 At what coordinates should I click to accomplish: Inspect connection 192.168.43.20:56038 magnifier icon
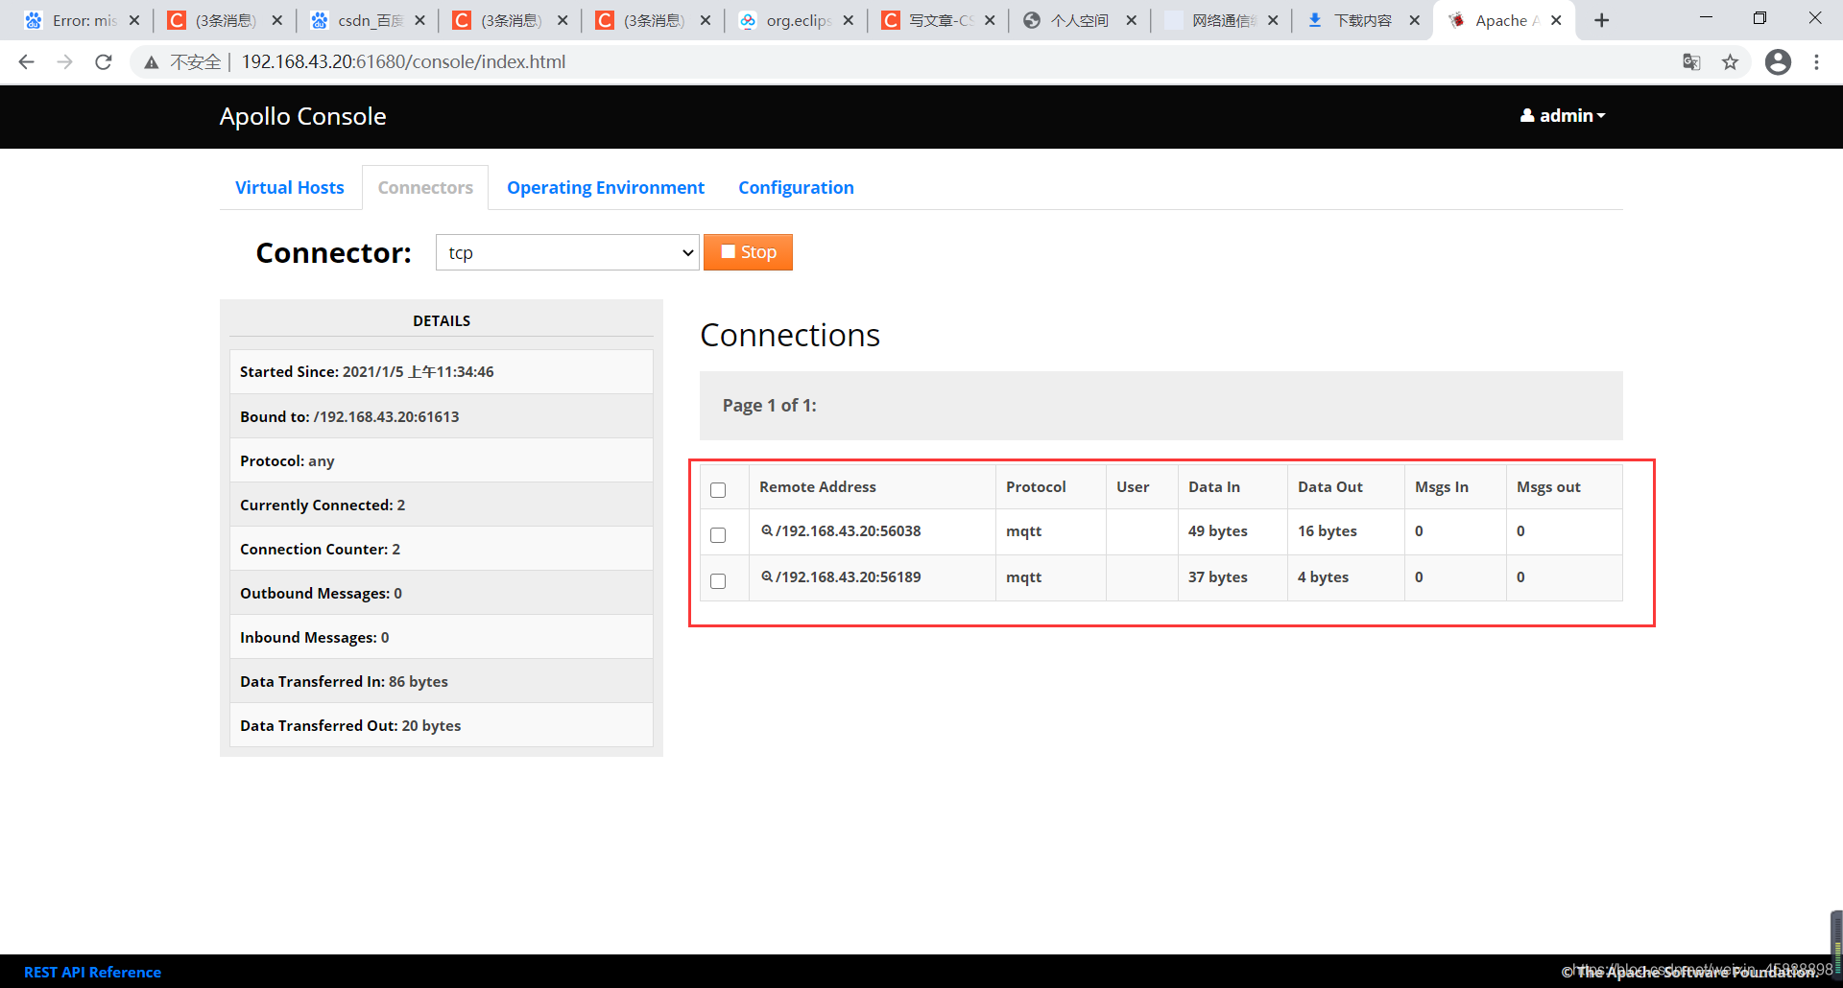point(767,530)
